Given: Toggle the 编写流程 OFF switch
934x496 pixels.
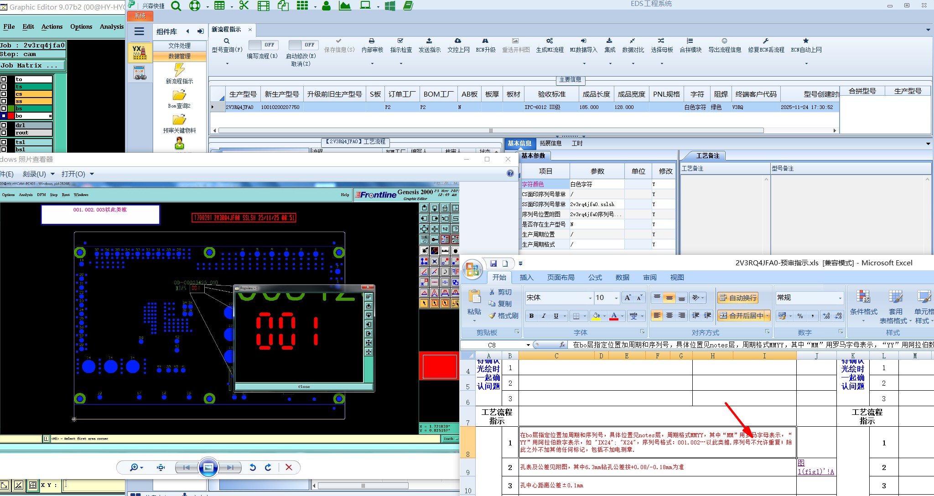Looking at the screenshot, I should coord(263,45).
